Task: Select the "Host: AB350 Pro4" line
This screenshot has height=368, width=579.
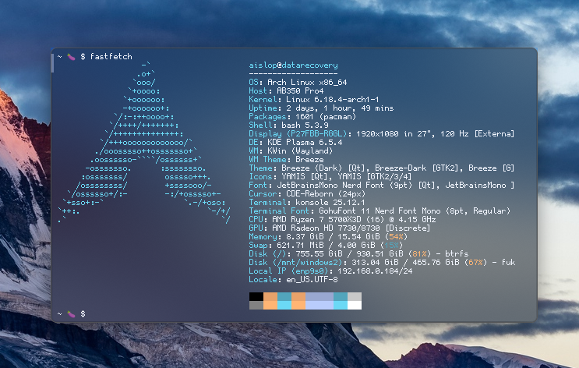Action: pos(286,90)
